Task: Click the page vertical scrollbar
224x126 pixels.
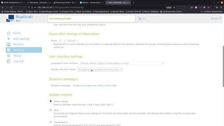Action: [x=223, y=66]
